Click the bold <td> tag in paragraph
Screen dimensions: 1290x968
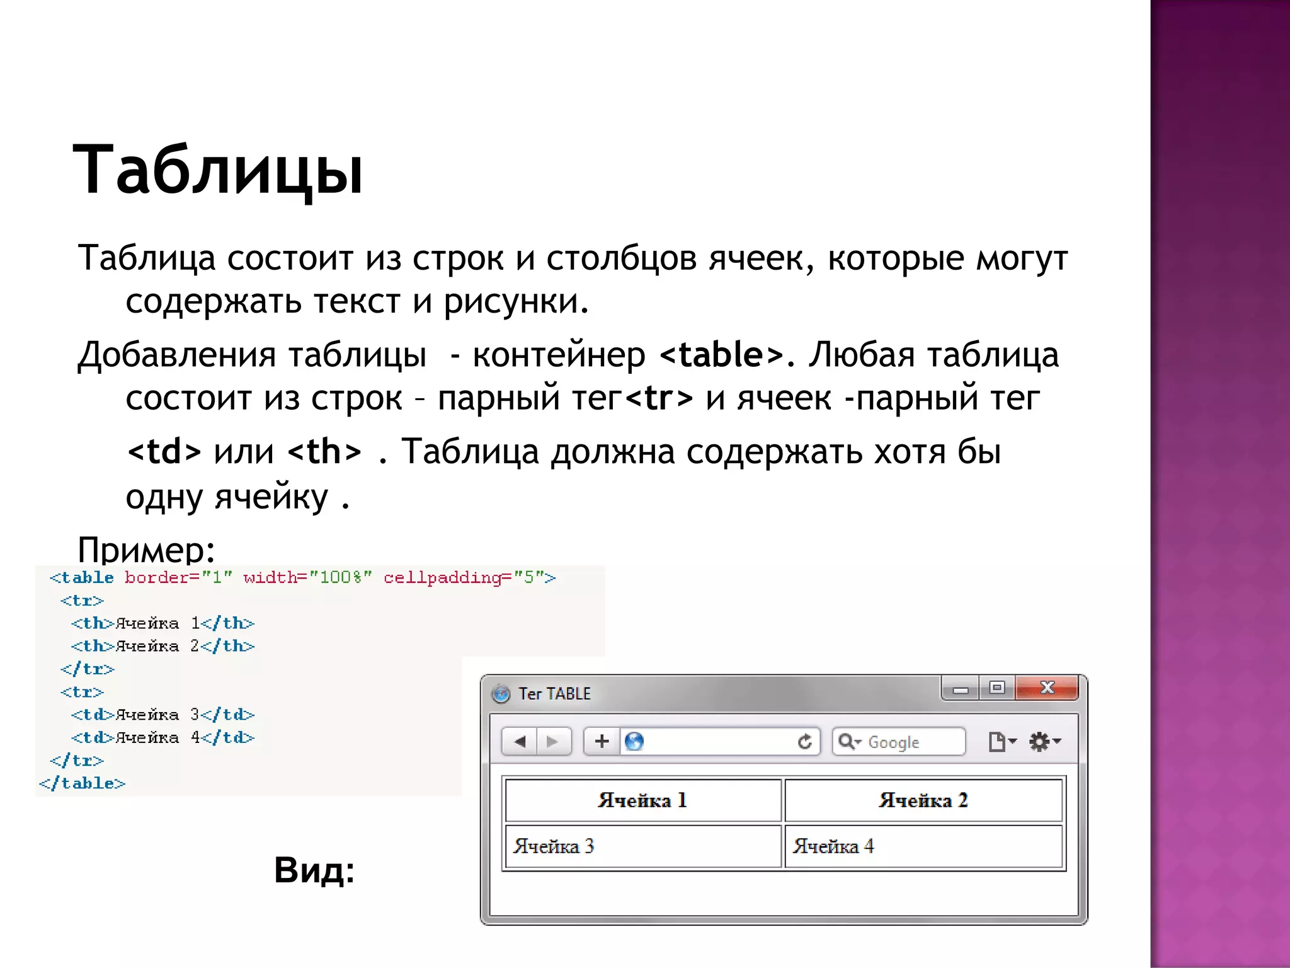pyautogui.click(x=164, y=451)
